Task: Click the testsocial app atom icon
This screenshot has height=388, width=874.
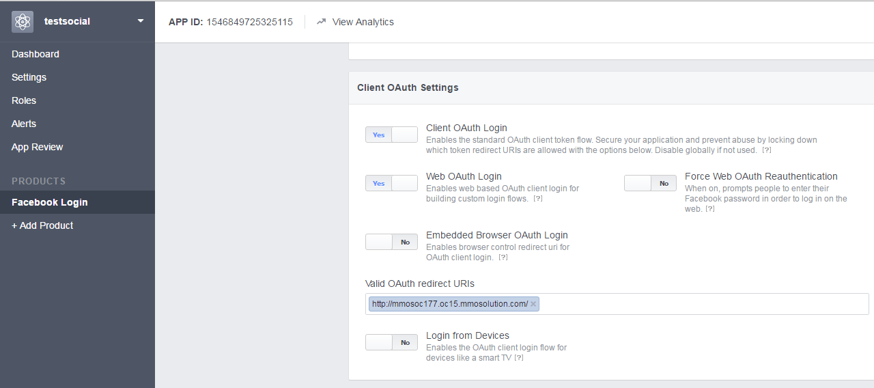Action: pyautogui.click(x=23, y=22)
